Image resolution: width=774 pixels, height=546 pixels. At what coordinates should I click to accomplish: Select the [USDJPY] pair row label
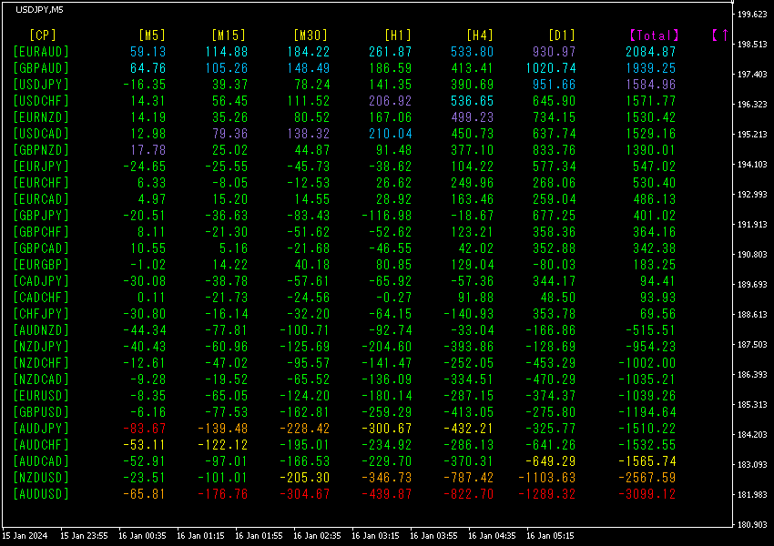point(41,85)
